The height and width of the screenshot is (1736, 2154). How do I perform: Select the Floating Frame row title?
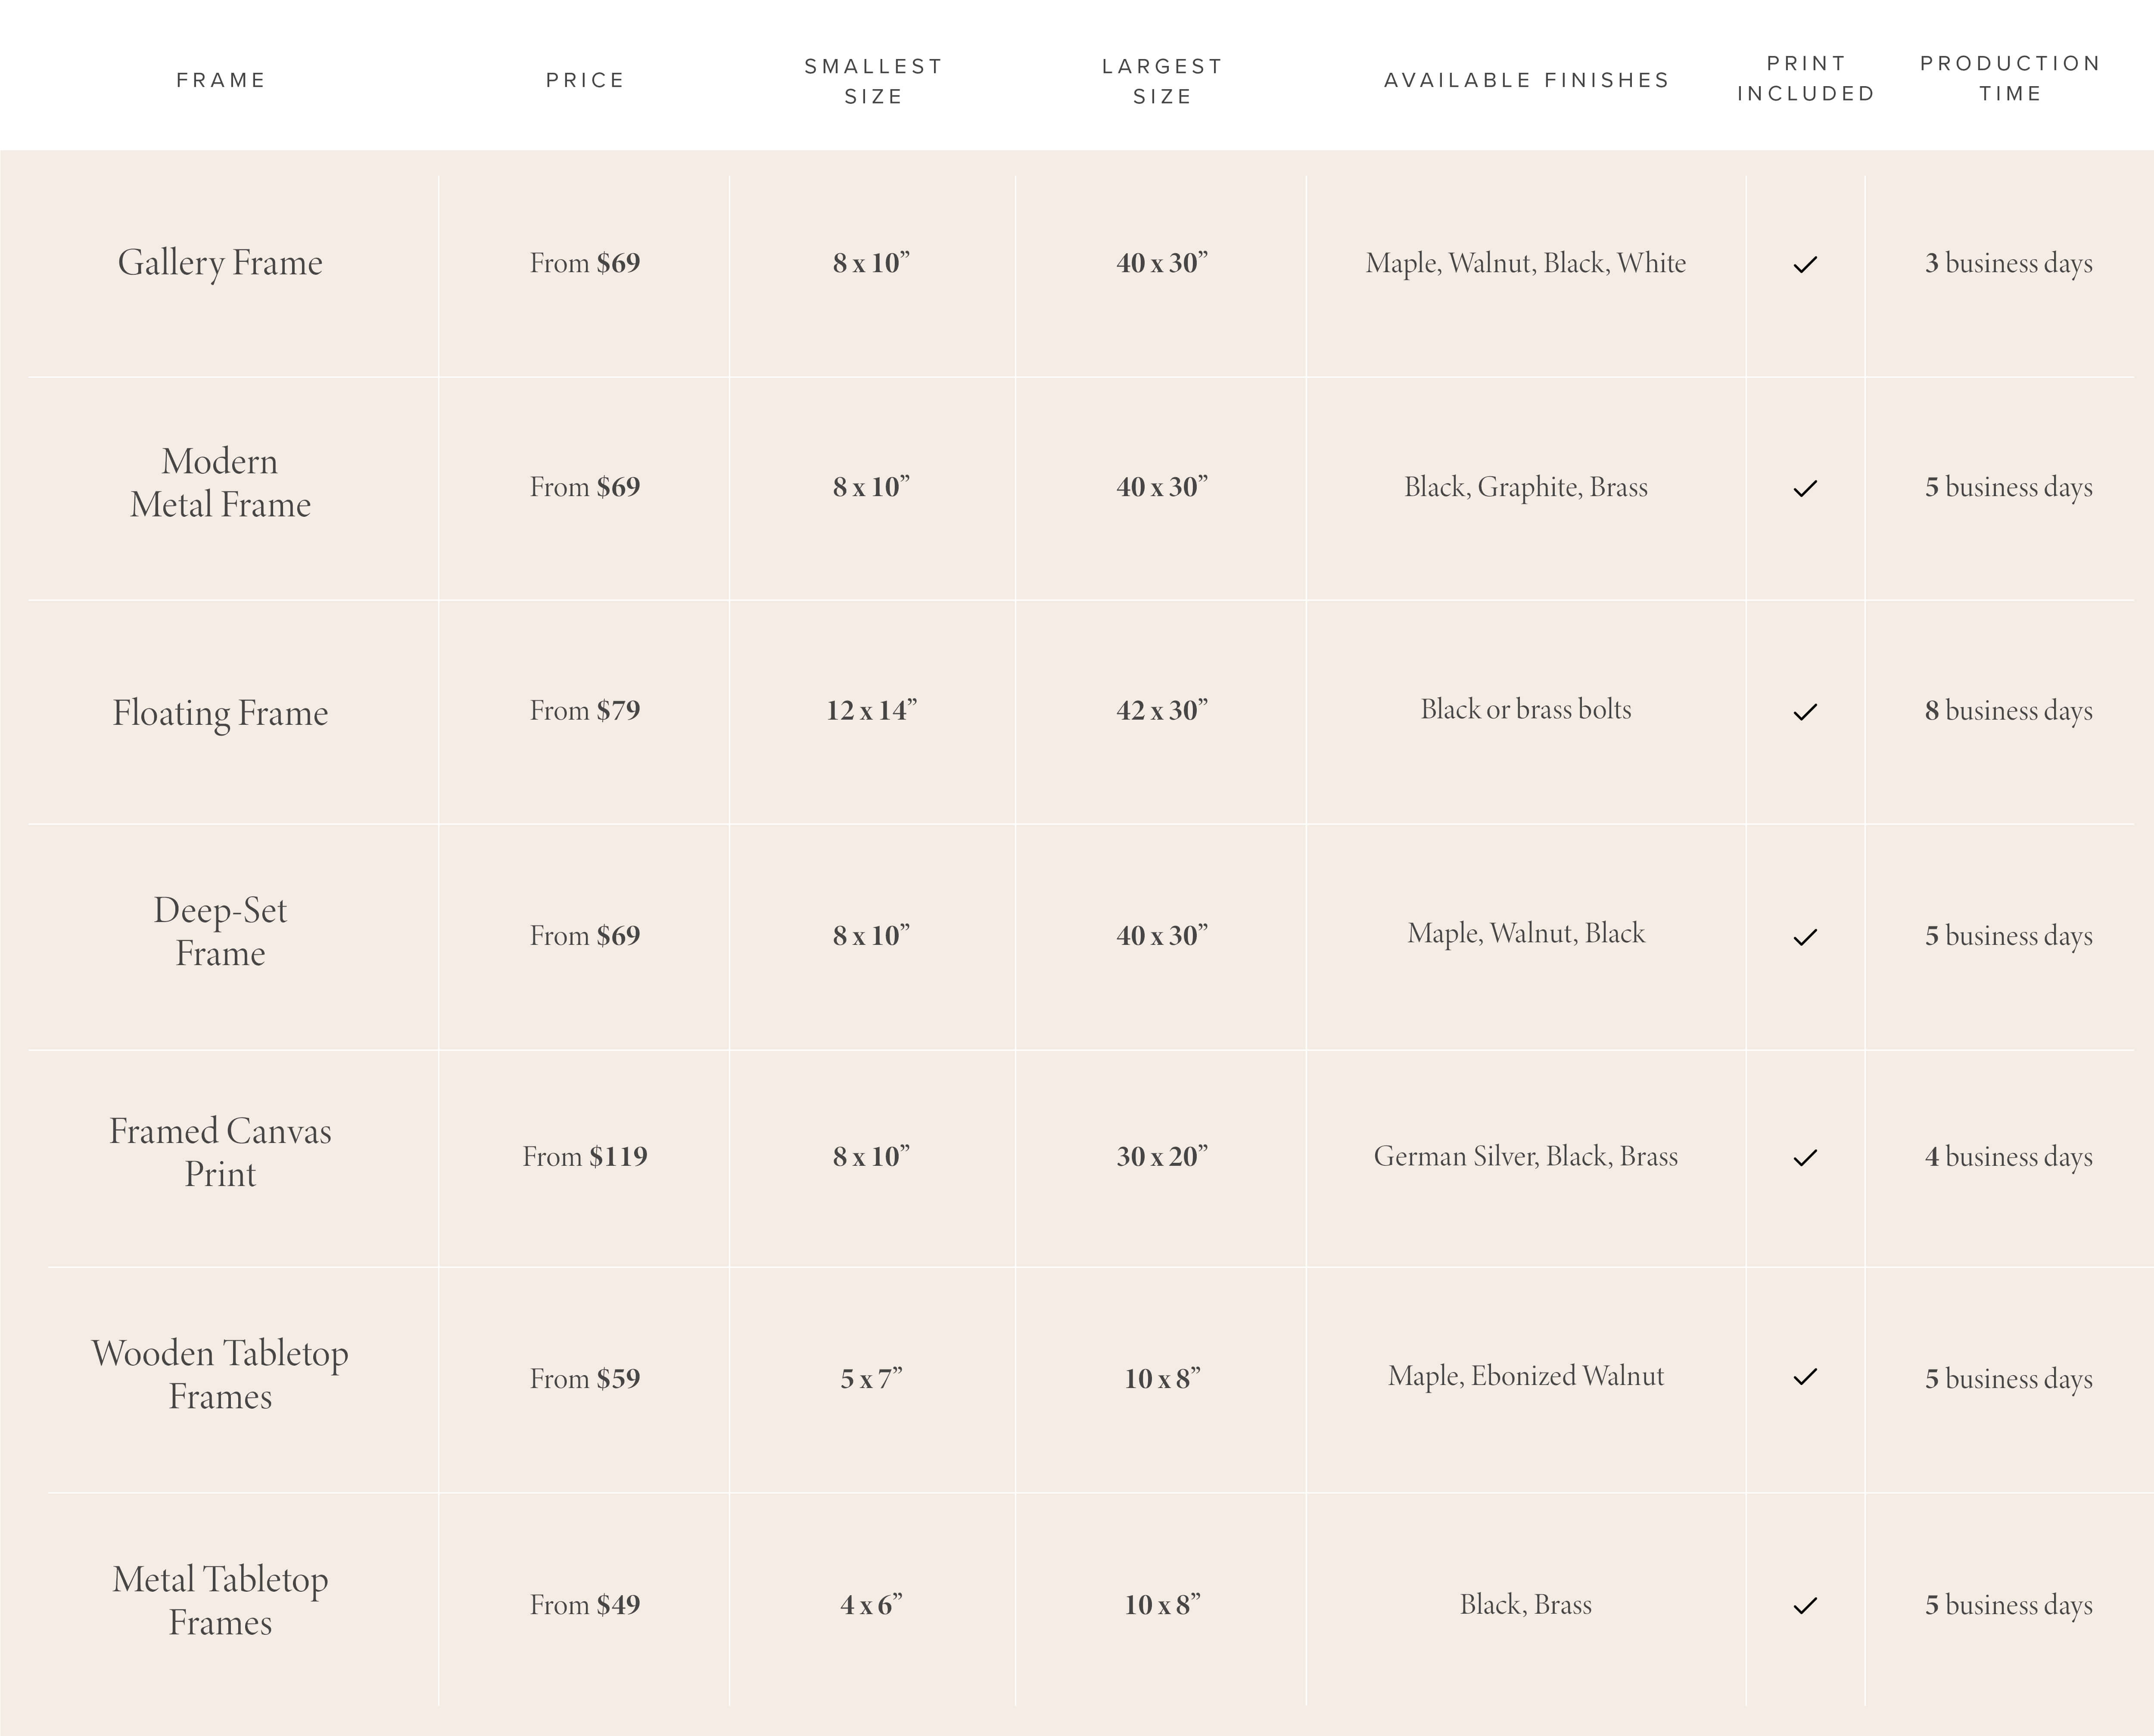(x=220, y=713)
